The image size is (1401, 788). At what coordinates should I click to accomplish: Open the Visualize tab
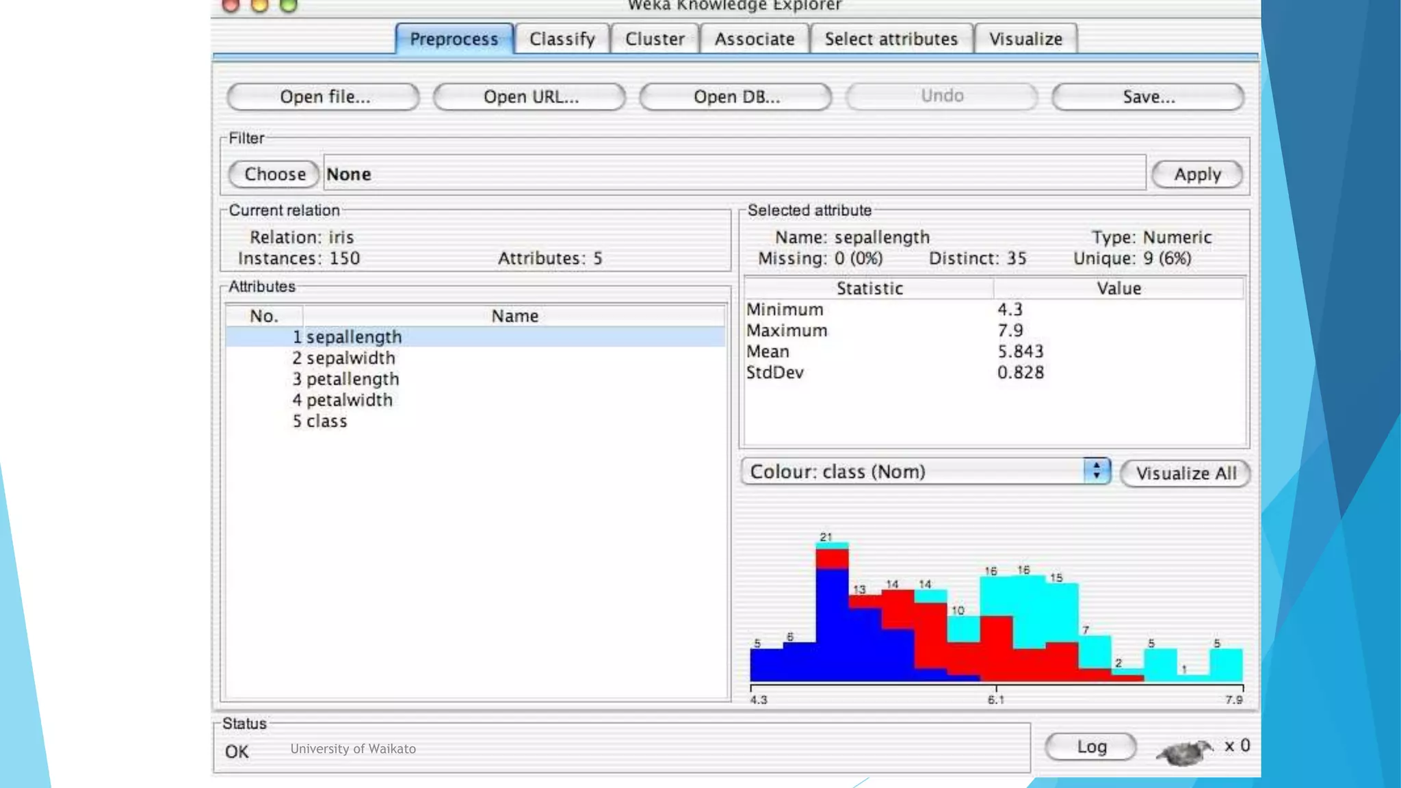(1025, 39)
